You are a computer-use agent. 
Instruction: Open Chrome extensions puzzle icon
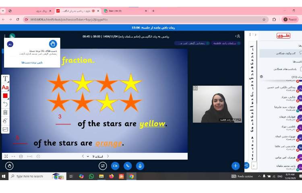[274, 19]
